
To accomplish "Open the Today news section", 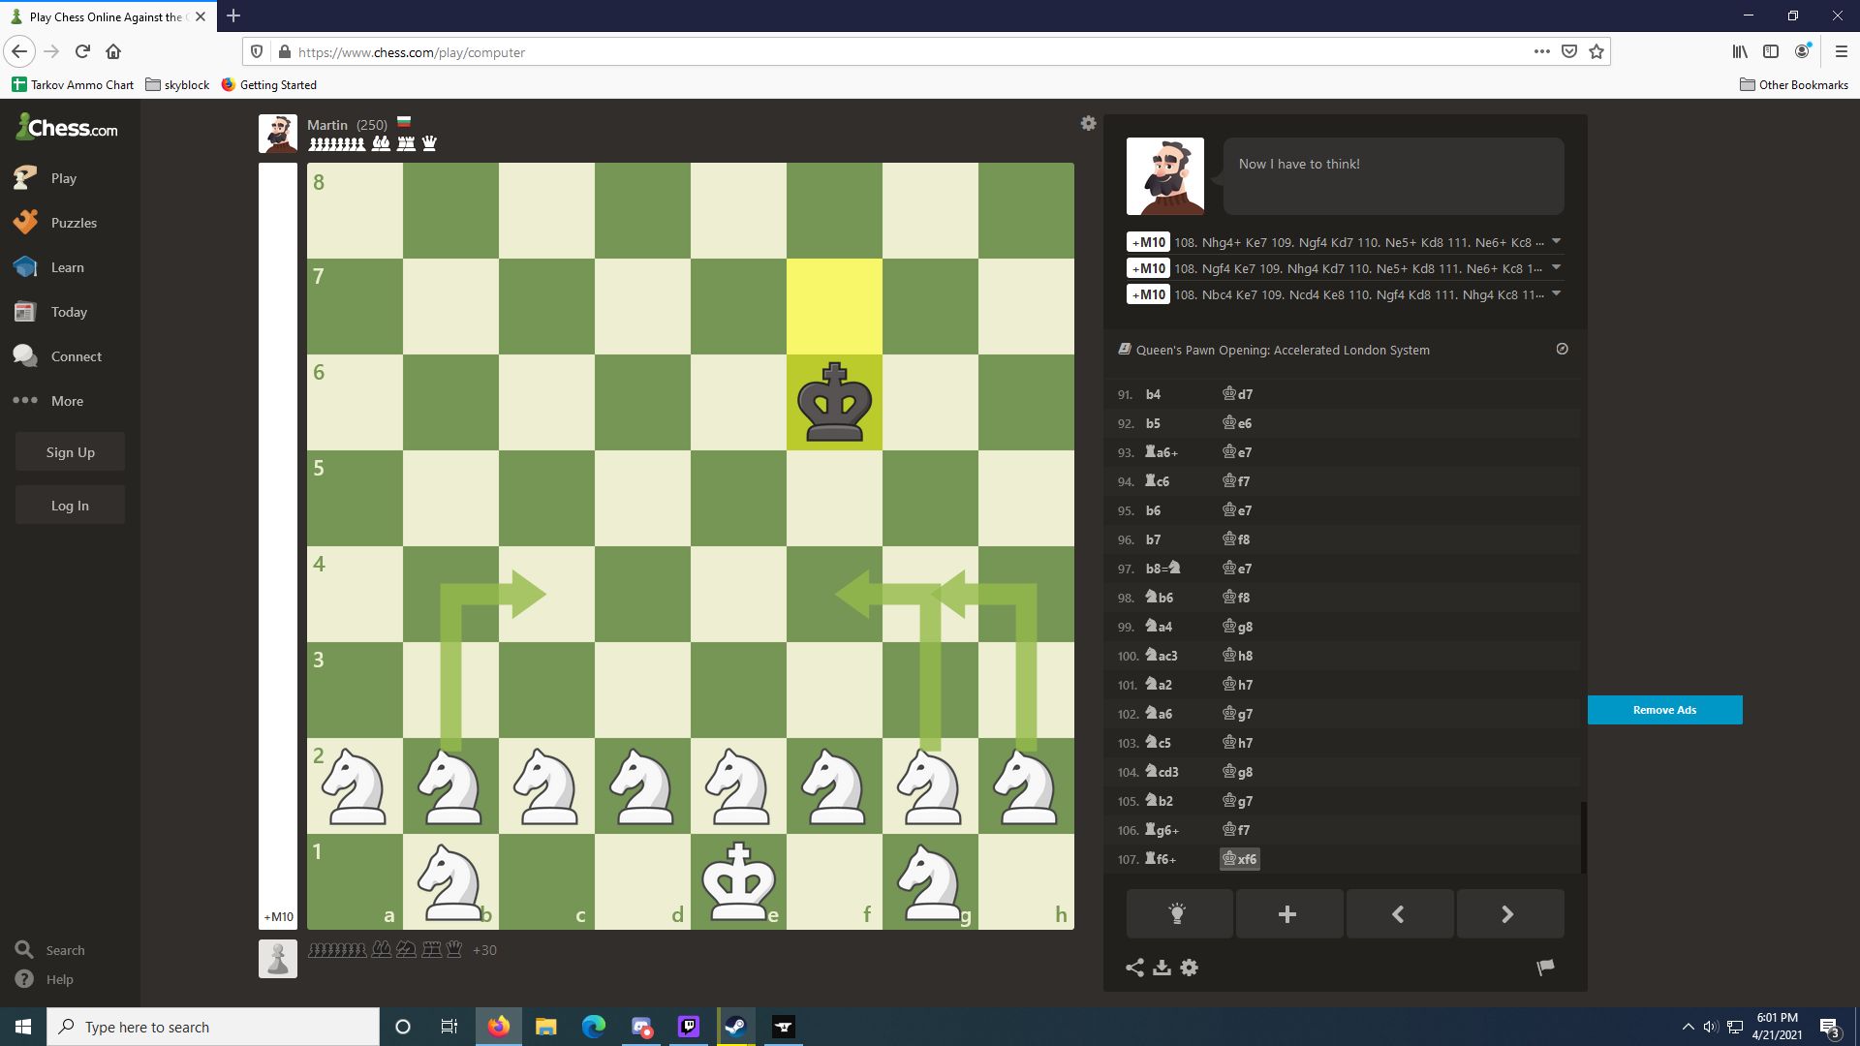I will pyautogui.click(x=25, y=311).
